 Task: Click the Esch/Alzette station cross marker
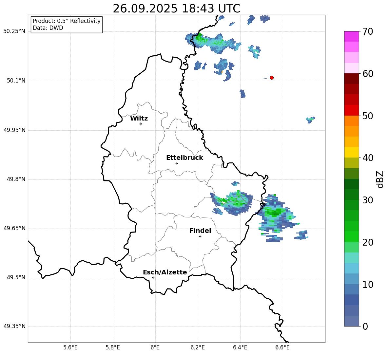tap(153, 278)
